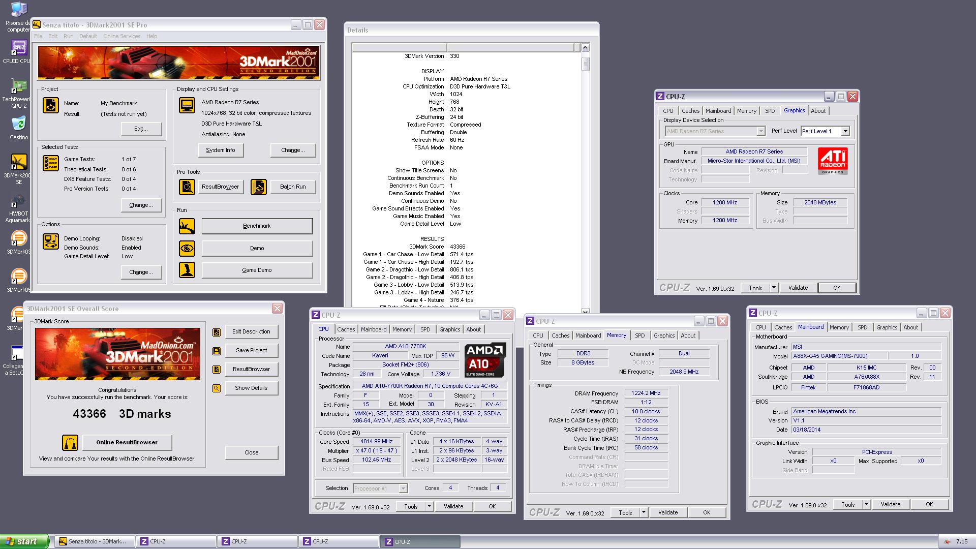976x549 pixels.
Task: Click the Save Project floppy icon
Action: pyautogui.click(x=217, y=351)
